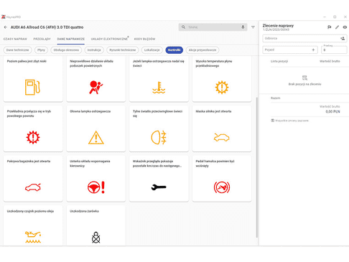Click the Odbiorca input field
This screenshot has width=349, height=262.
(301, 38)
